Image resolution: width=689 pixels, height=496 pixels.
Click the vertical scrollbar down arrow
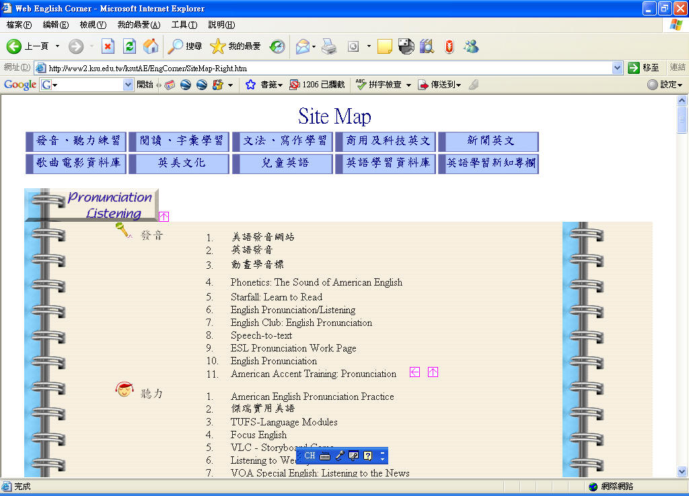point(682,472)
